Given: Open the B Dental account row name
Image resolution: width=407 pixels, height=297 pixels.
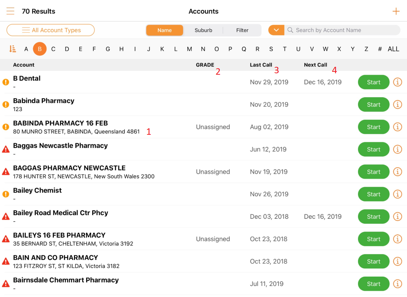Looking at the screenshot, I should 27,78.
